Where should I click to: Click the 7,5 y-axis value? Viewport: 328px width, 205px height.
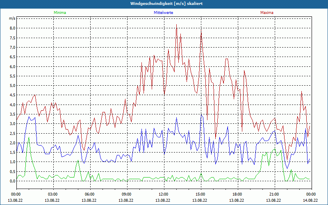coord(13,38)
